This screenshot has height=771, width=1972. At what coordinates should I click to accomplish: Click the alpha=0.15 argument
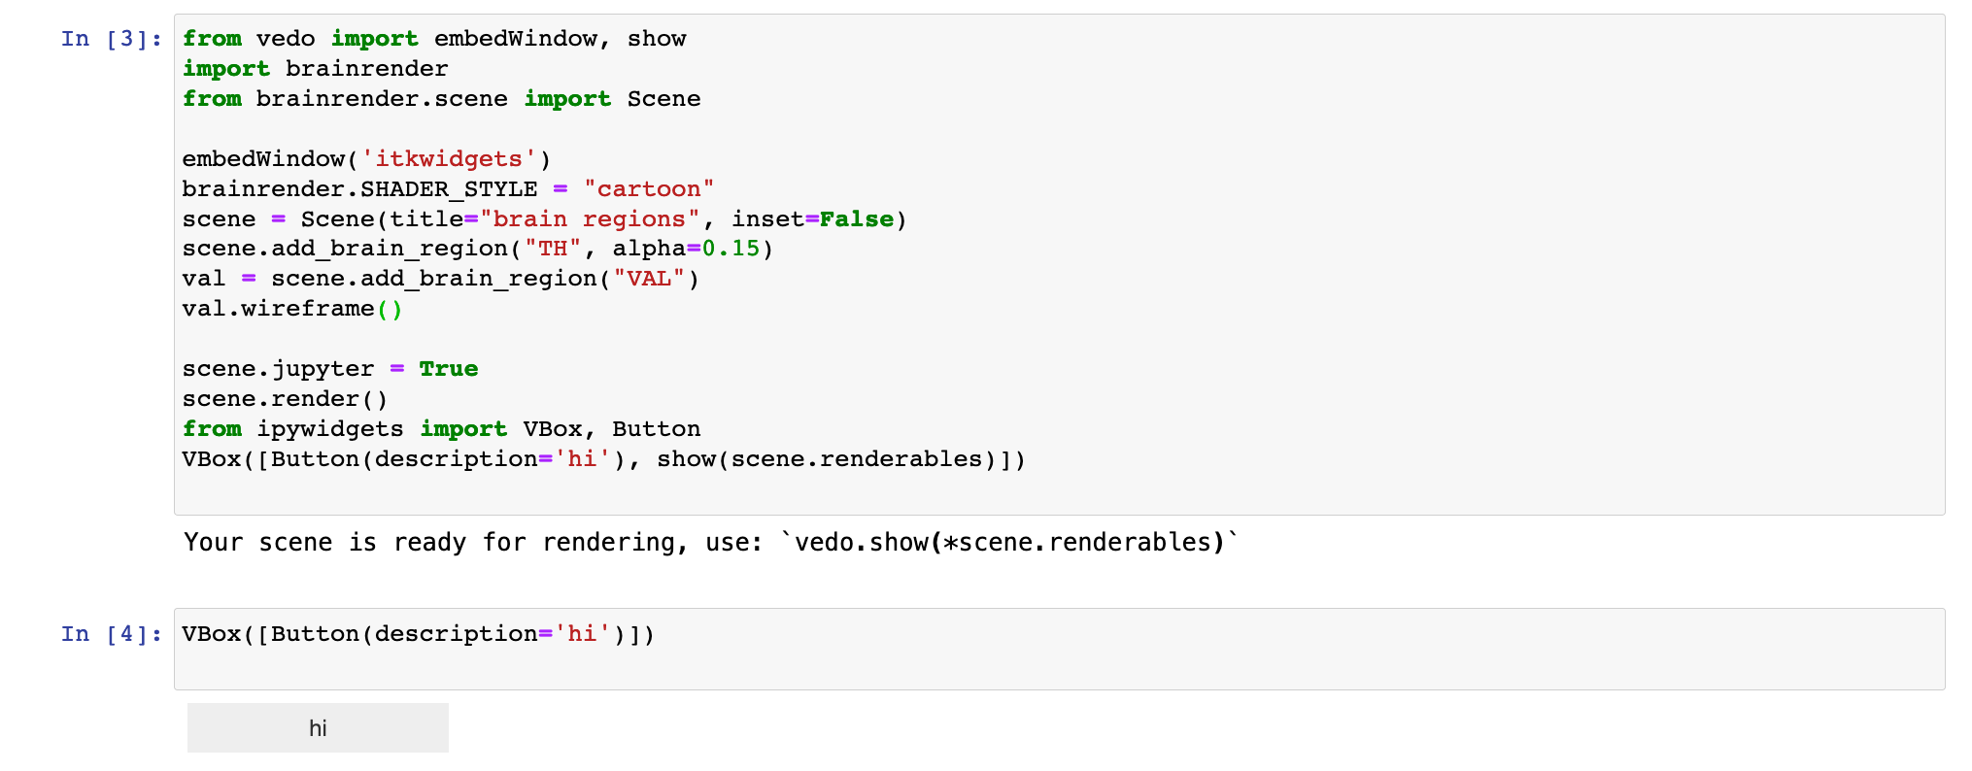click(x=692, y=249)
